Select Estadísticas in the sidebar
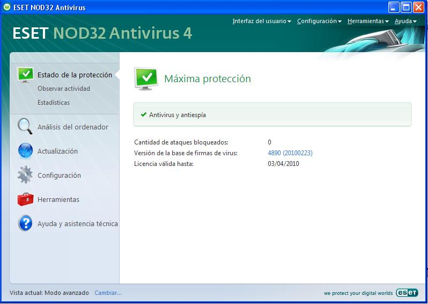This screenshot has width=428, height=304. click(x=54, y=103)
